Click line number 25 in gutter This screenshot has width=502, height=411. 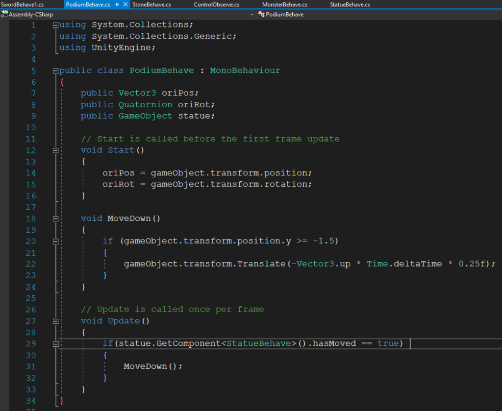click(x=31, y=298)
